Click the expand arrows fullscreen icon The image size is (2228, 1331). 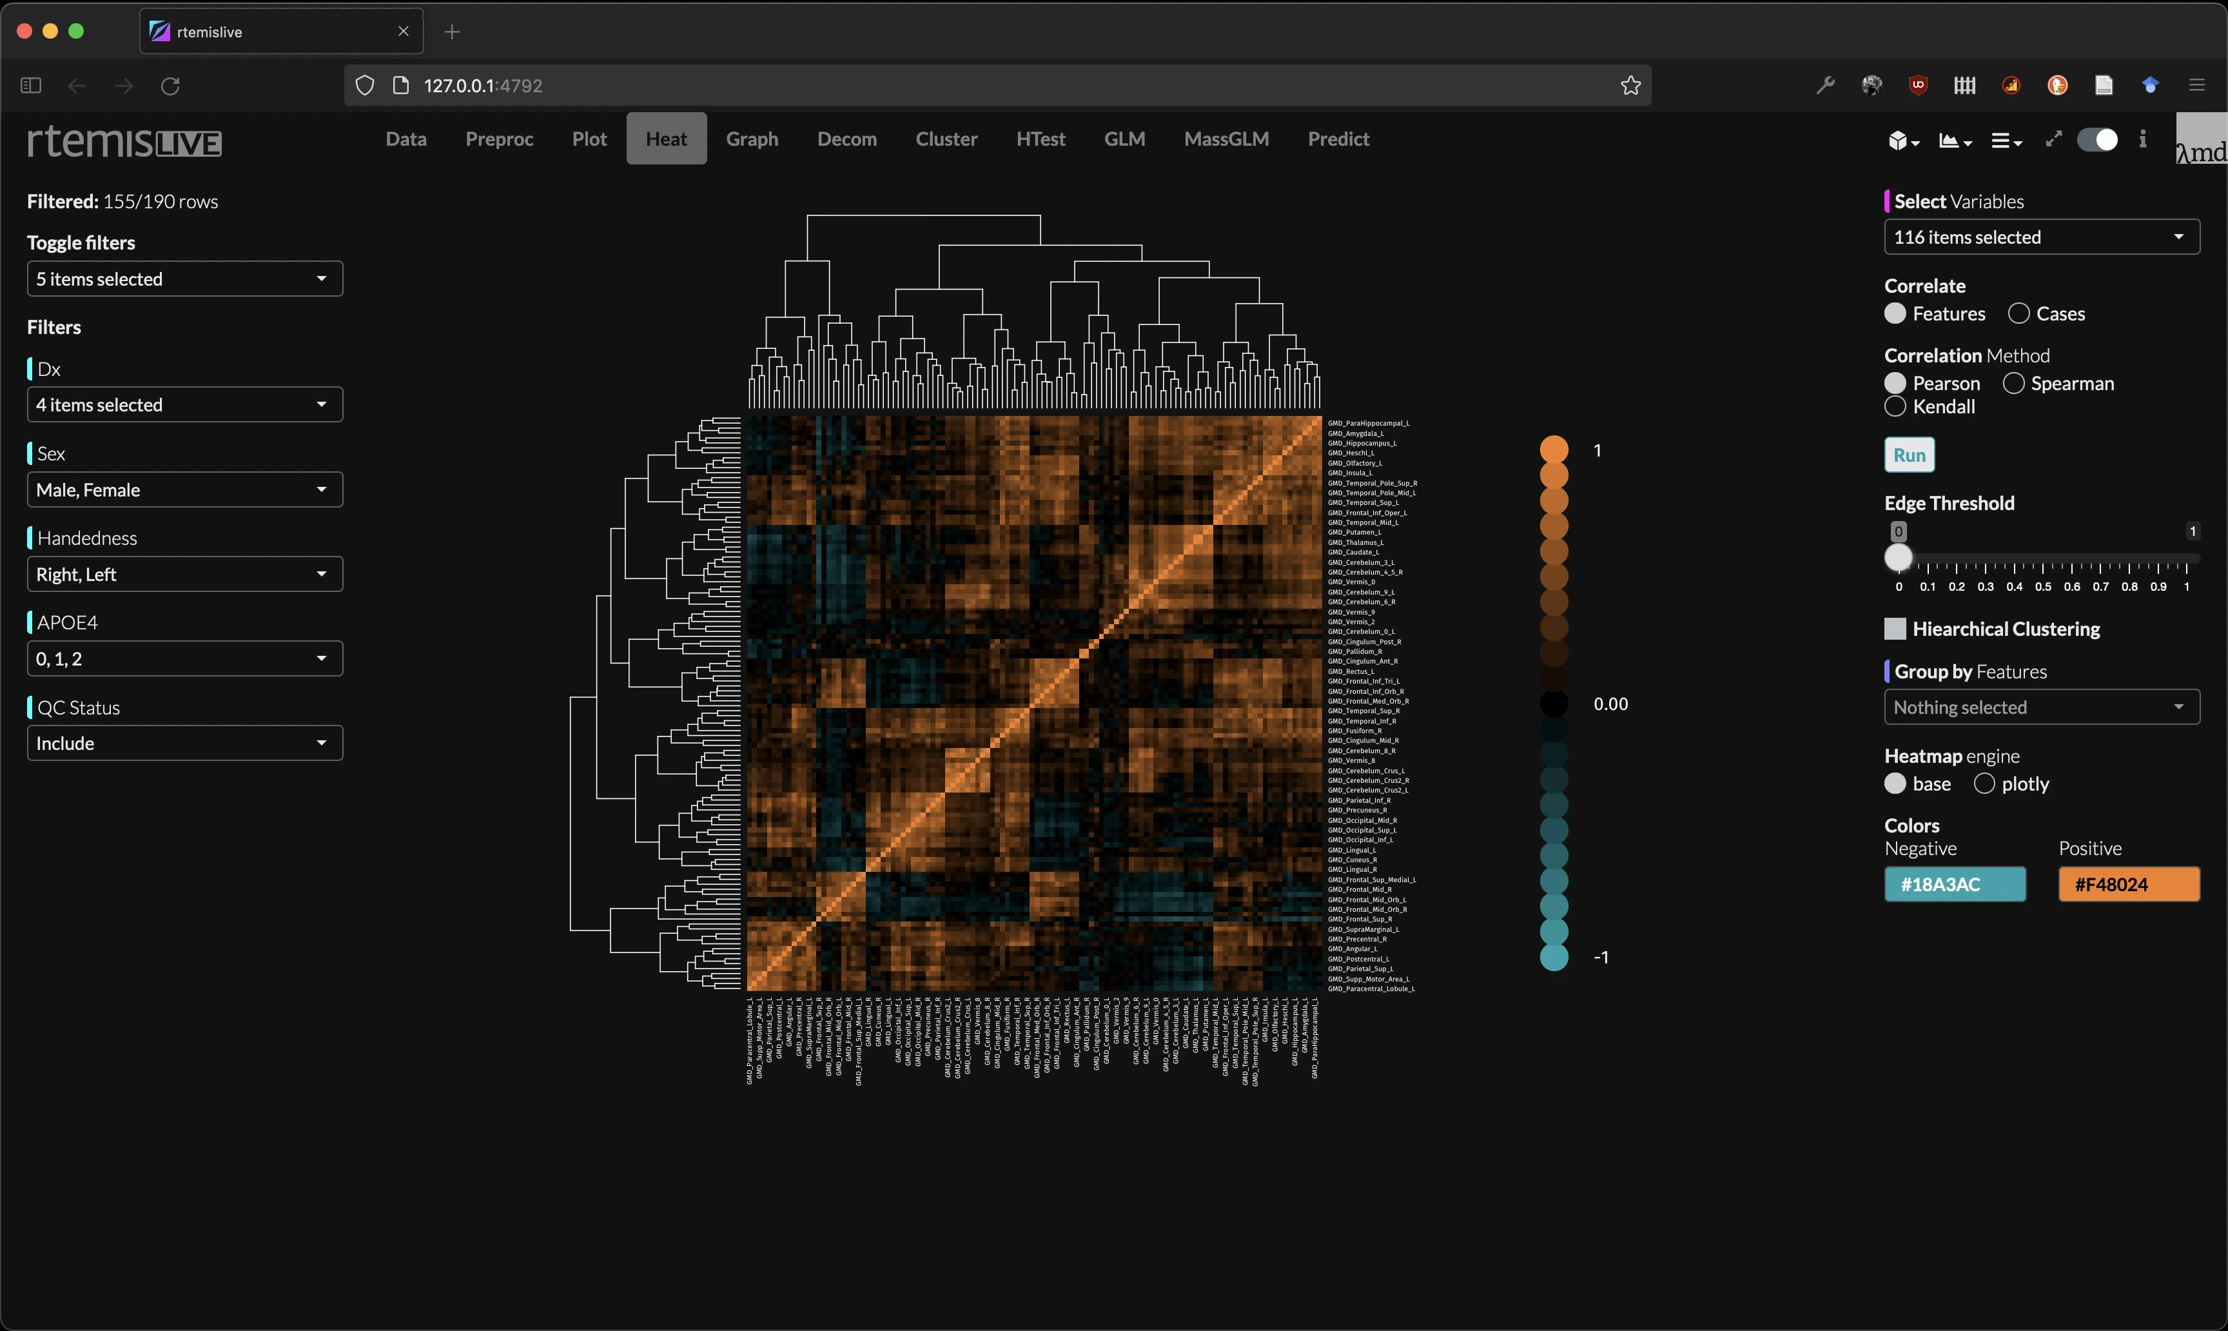click(x=2053, y=139)
